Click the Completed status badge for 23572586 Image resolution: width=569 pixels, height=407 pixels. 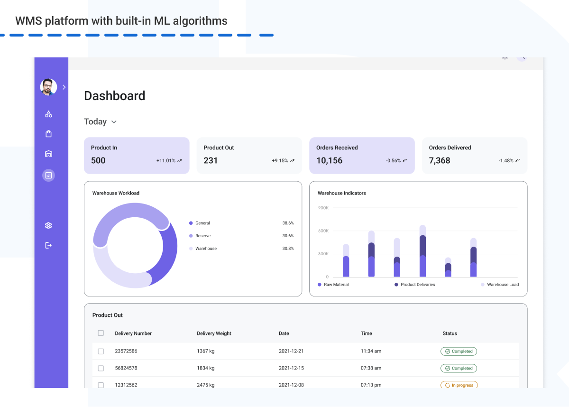tap(459, 351)
